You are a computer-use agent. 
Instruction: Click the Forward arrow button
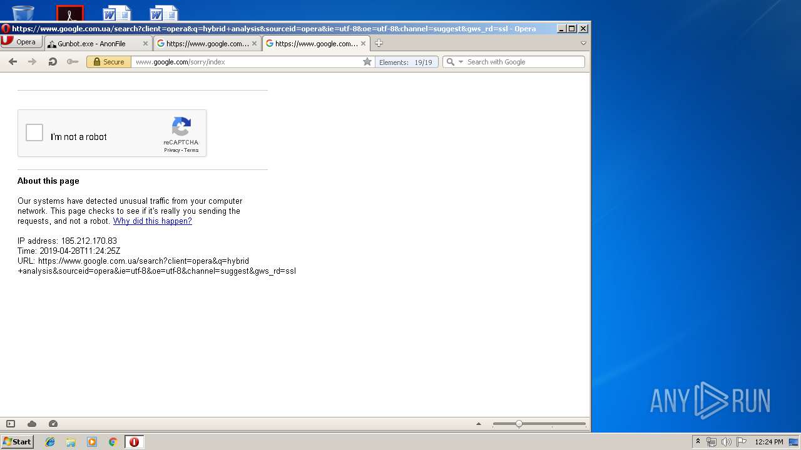coord(33,62)
